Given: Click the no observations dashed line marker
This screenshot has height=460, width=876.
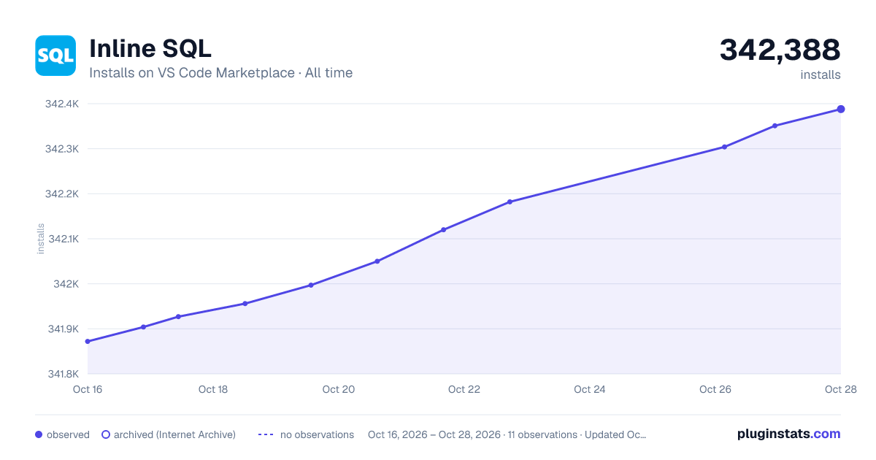Looking at the screenshot, I should coord(266,434).
